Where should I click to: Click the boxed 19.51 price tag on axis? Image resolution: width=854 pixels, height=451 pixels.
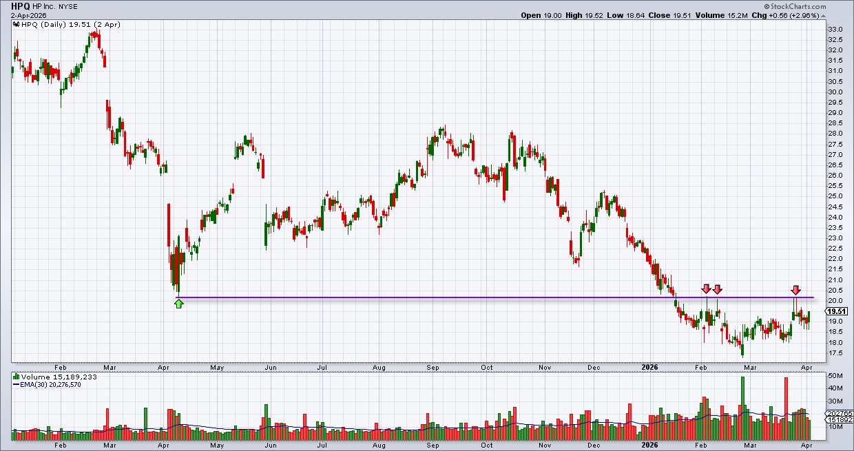pyautogui.click(x=836, y=311)
